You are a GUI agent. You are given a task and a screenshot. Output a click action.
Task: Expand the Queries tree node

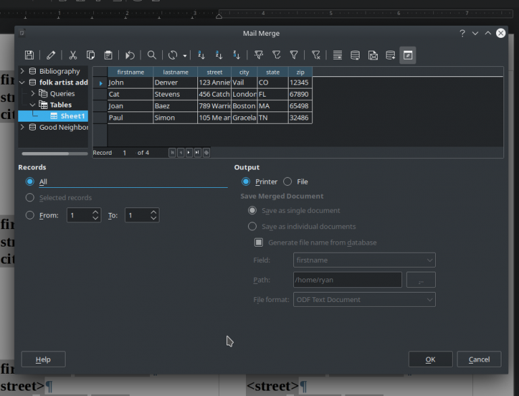tap(32, 93)
